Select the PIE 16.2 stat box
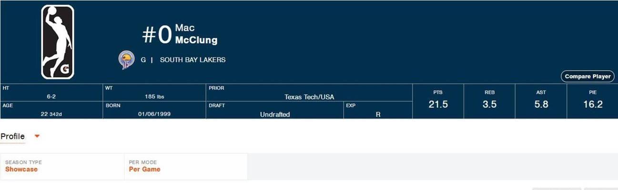This screenshot has height=190, width=618. (592, 101)
